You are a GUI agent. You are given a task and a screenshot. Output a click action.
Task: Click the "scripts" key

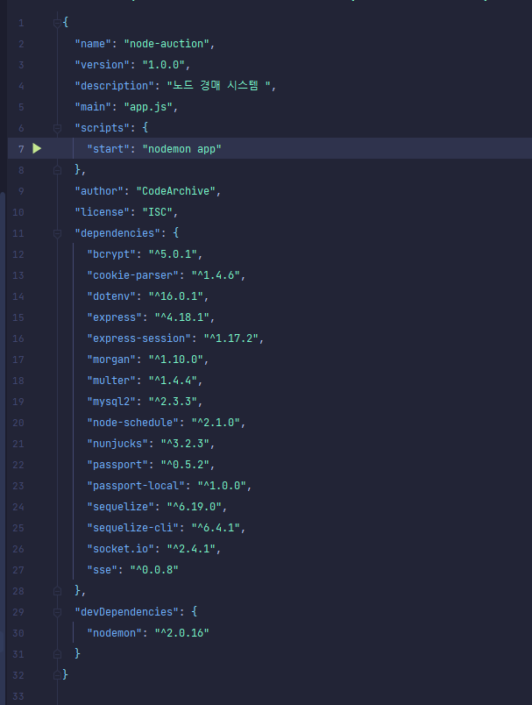[x=103, y=128]
